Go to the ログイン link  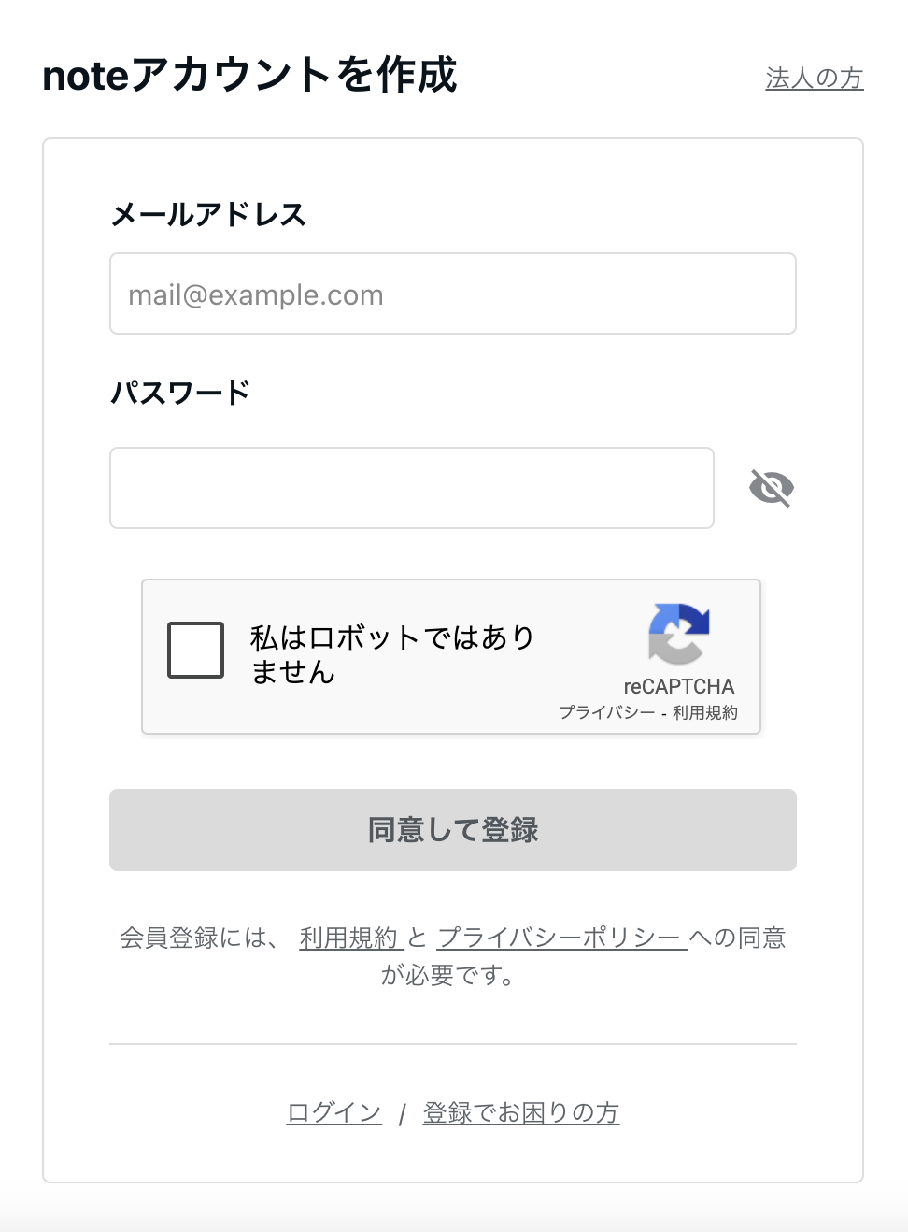point(334,1112)
